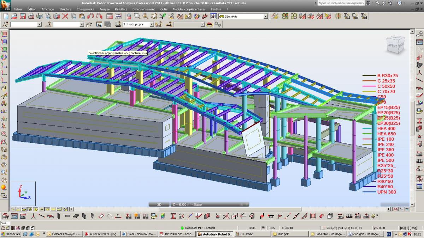Click the 'UPN 300' legend entry

click(387, 192)
